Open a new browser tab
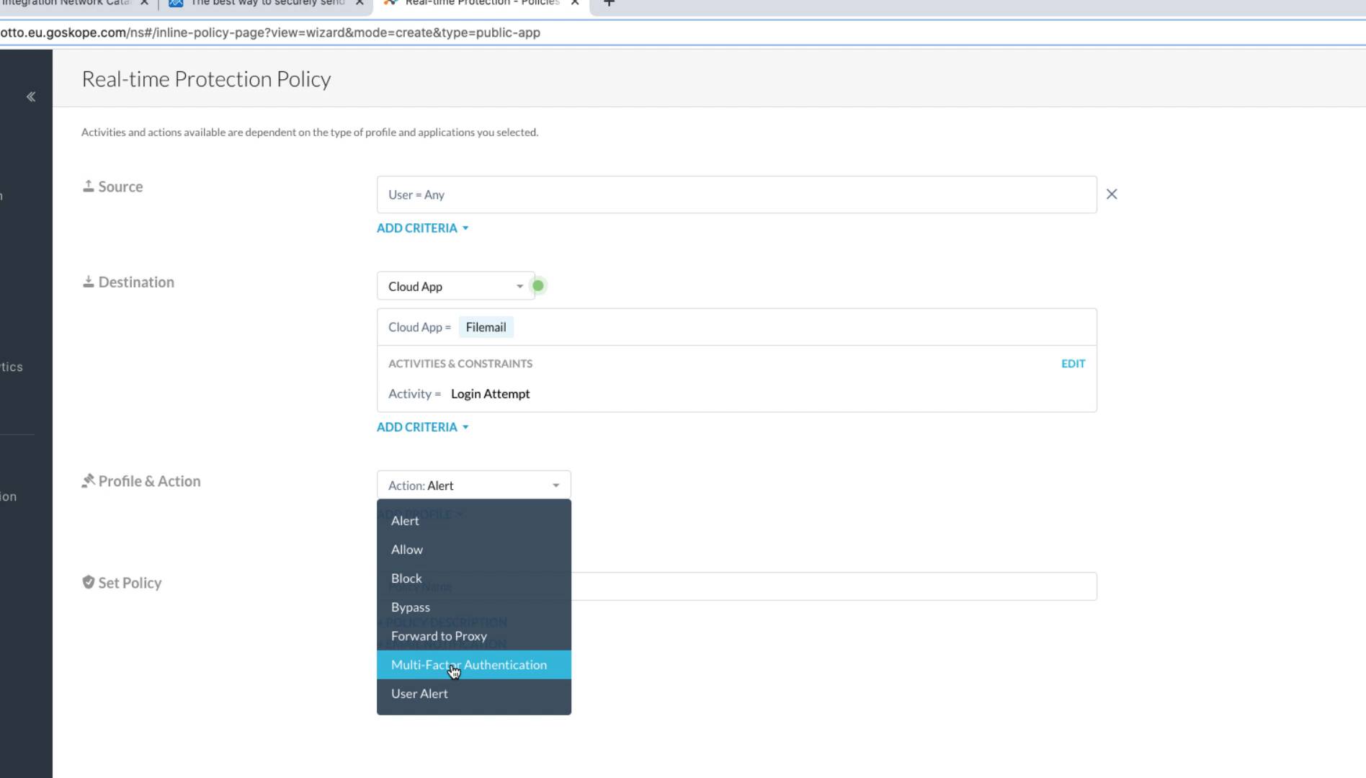This screenshot has height=778, width=1366. [x=609, y=4]
